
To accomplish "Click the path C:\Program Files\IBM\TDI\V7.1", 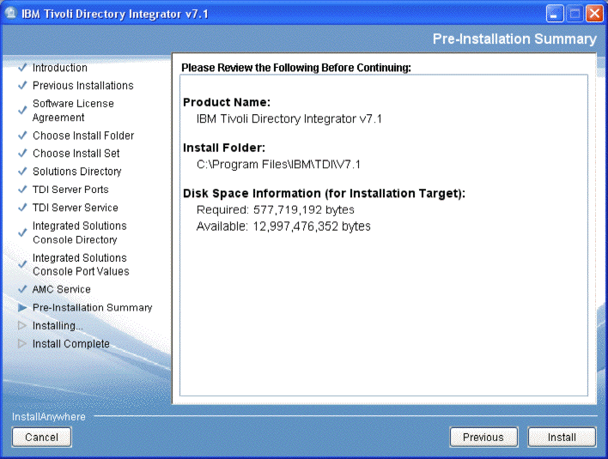I will click(x=278, y=165).
